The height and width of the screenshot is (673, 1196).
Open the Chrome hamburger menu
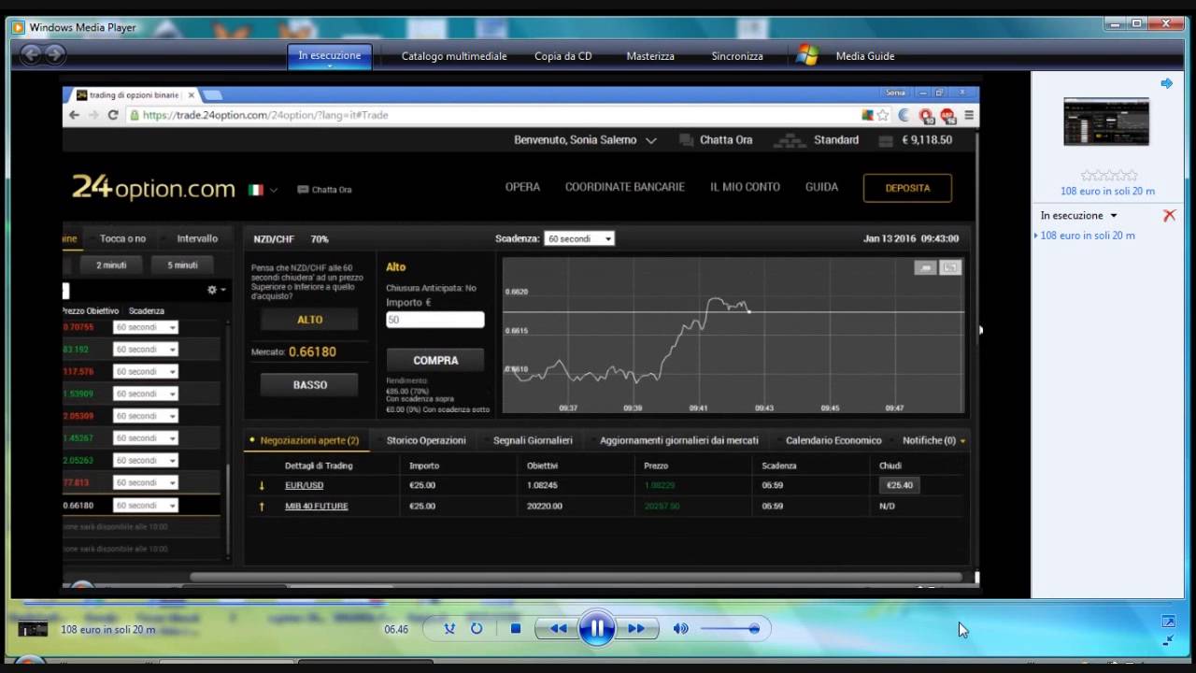[x=969, y=115]
